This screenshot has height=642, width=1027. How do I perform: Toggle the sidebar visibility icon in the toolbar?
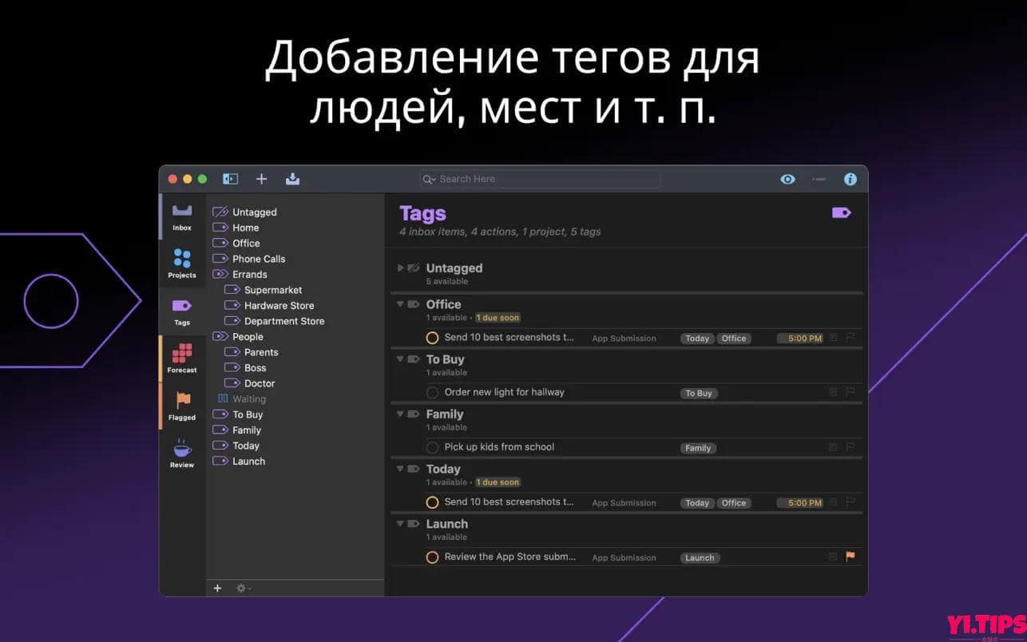point(230,179)
